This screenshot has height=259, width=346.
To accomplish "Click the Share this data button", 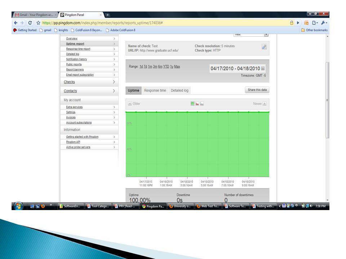I will click(257, 90).
